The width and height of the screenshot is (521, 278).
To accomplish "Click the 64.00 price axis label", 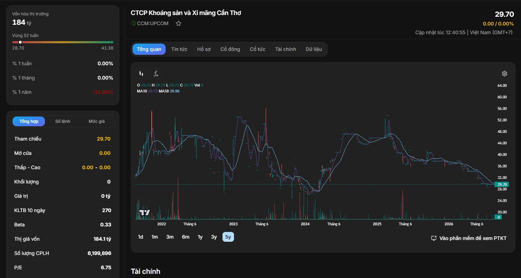I will point(502,85).
